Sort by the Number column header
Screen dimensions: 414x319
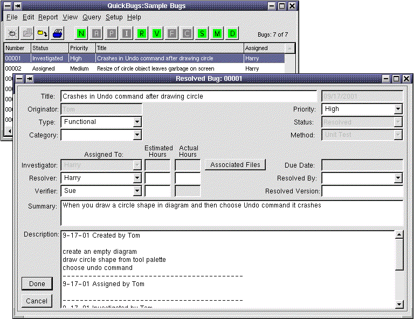17,48
